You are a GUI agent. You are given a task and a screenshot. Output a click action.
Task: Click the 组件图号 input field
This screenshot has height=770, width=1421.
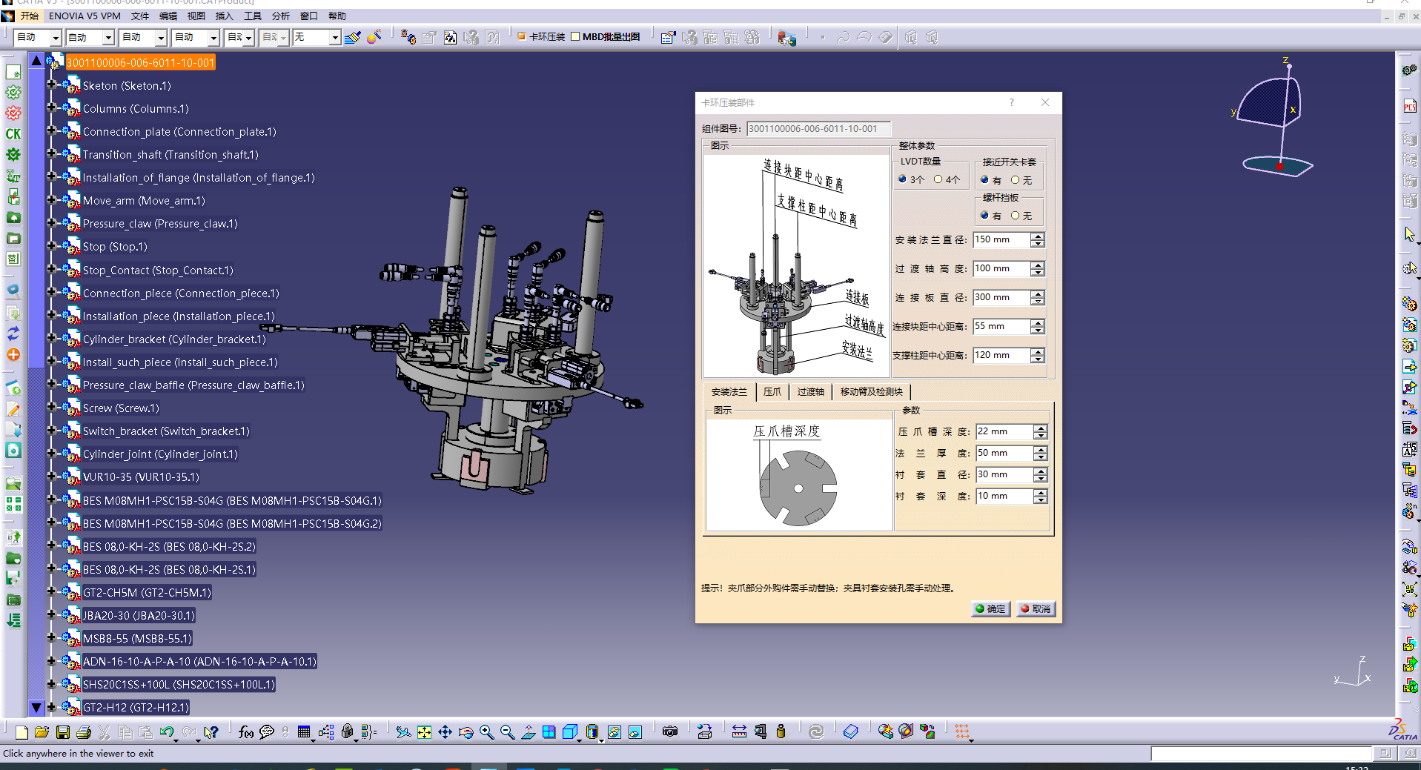[818, 128]
